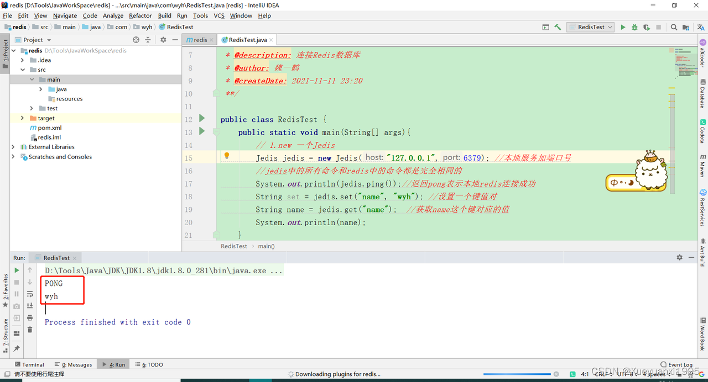Pause output in the Run console
This screenshot has width=708, height=382.
[17, 294]
